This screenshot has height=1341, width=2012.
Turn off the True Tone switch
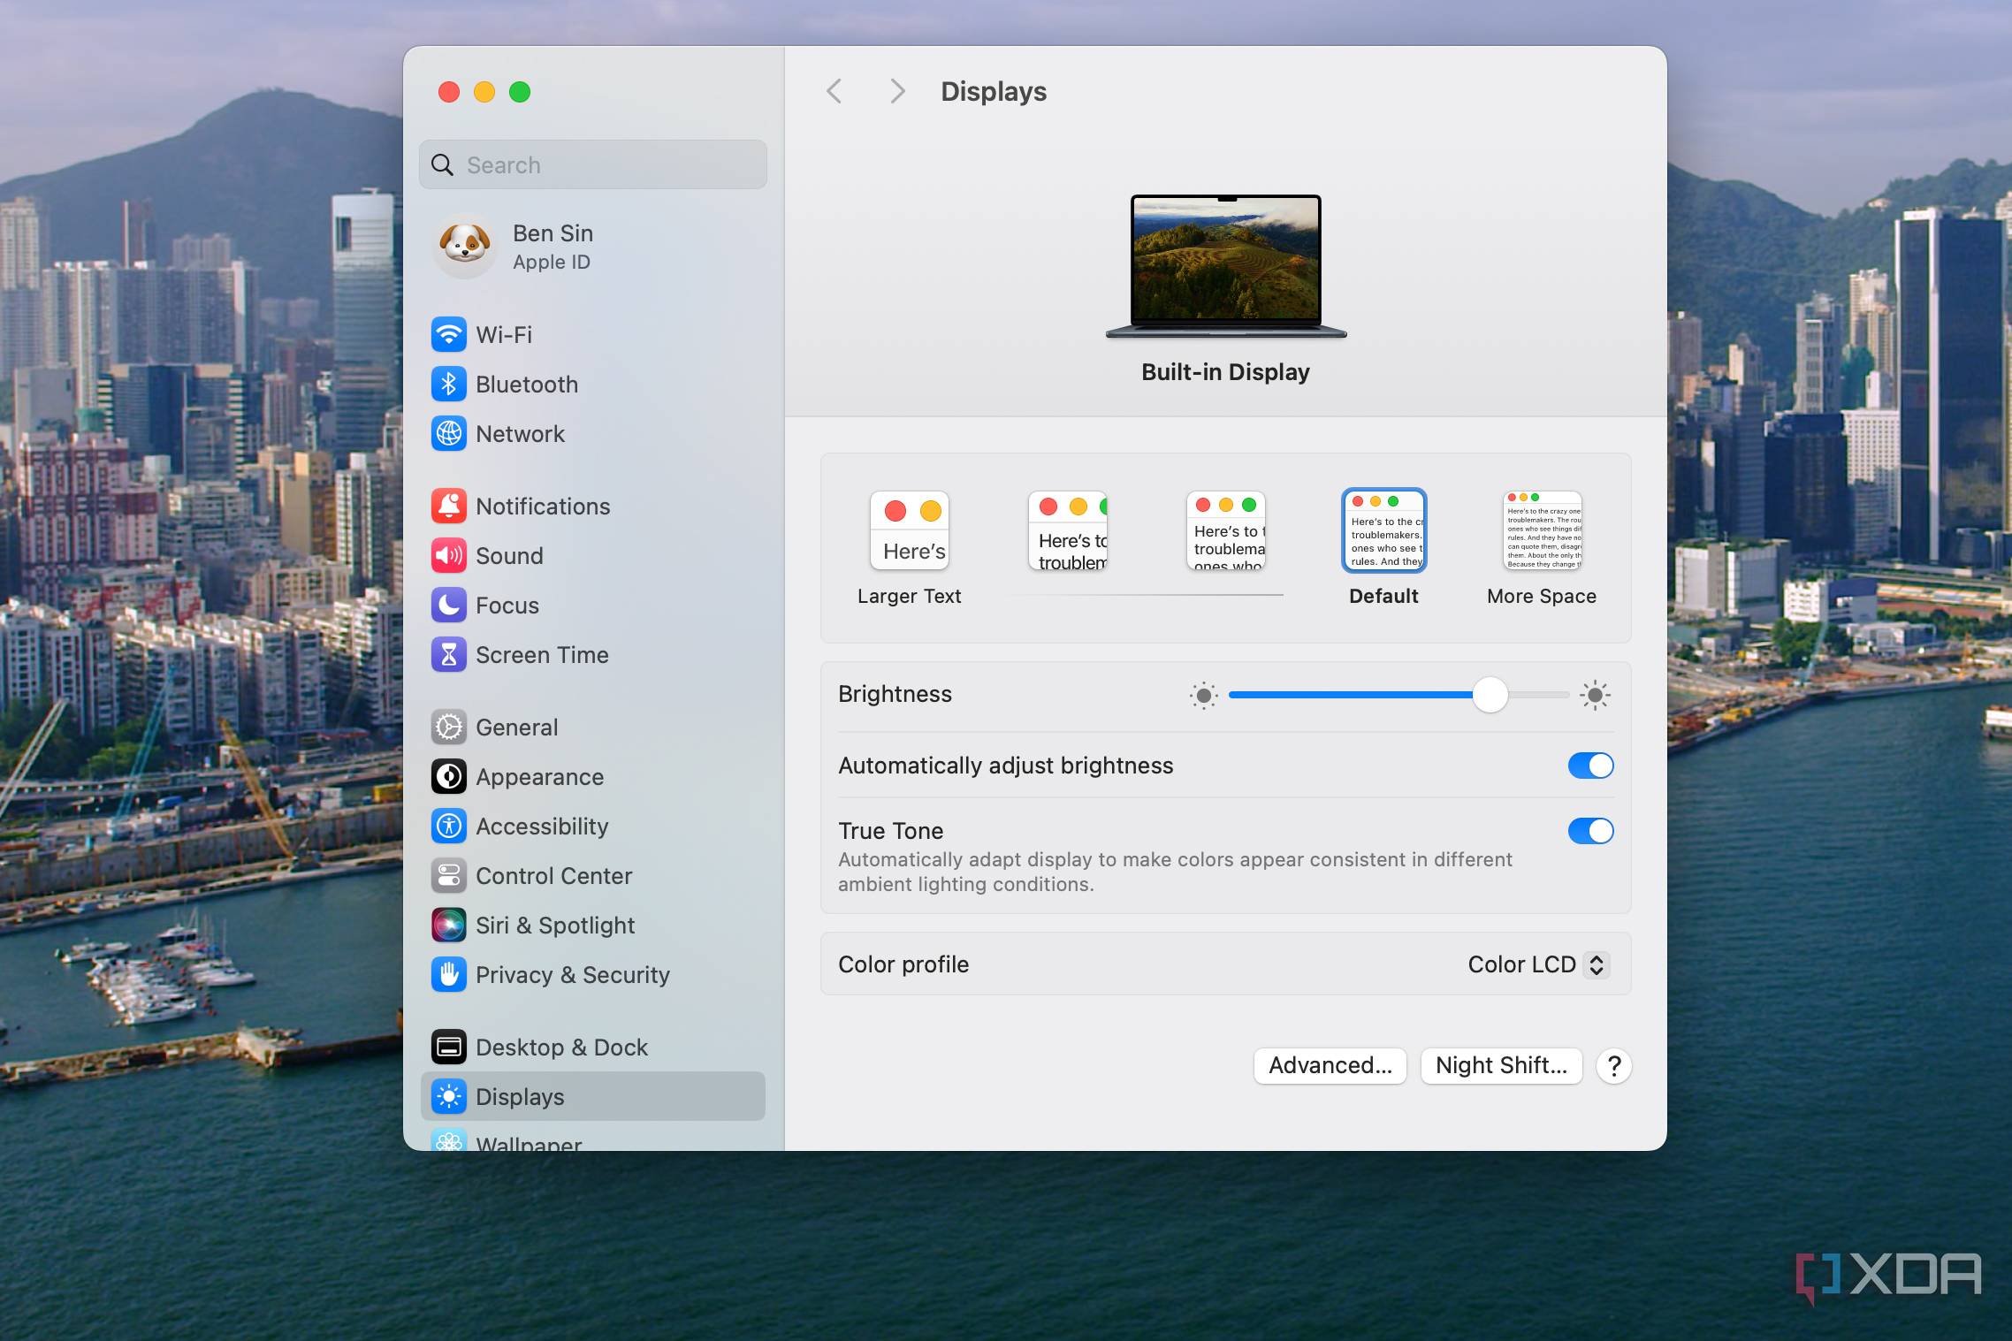tap(1590, 831)
